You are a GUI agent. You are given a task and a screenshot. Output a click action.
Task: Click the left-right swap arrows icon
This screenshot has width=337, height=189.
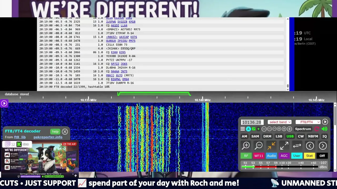pos(297,146)
